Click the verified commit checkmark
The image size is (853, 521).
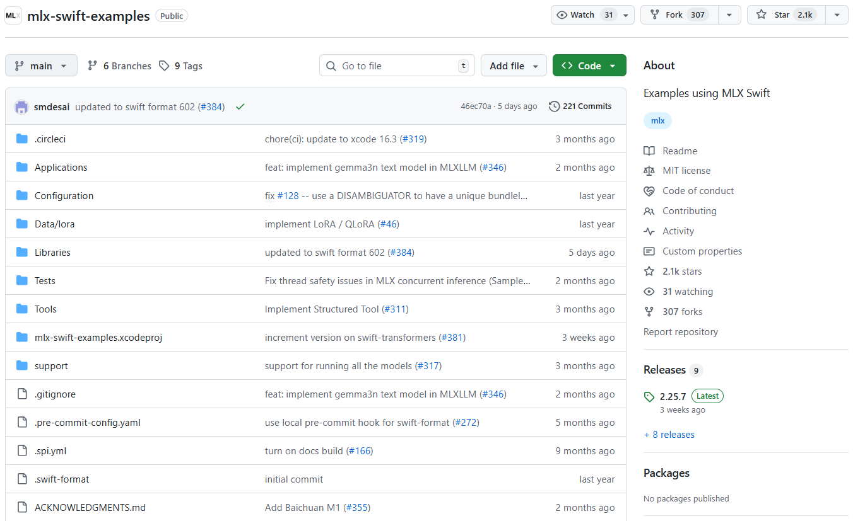click(x=240, y=106)
